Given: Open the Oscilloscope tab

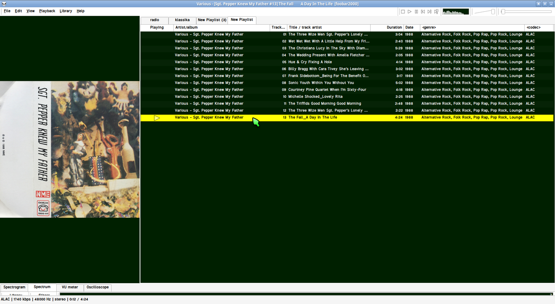Looking at the screenshot, I should pyautogui.click(x=98, y=287).
